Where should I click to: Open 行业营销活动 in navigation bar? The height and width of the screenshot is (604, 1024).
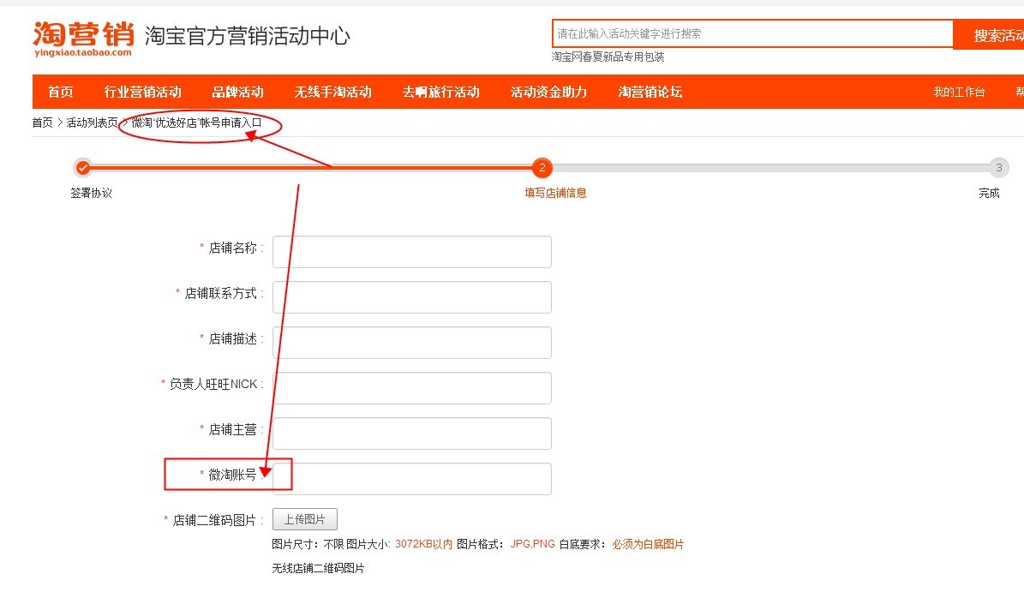point(142,92)
